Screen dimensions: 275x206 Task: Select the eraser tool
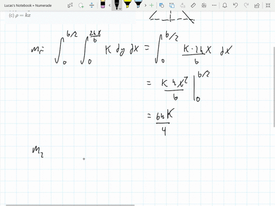tap(103, 4)
